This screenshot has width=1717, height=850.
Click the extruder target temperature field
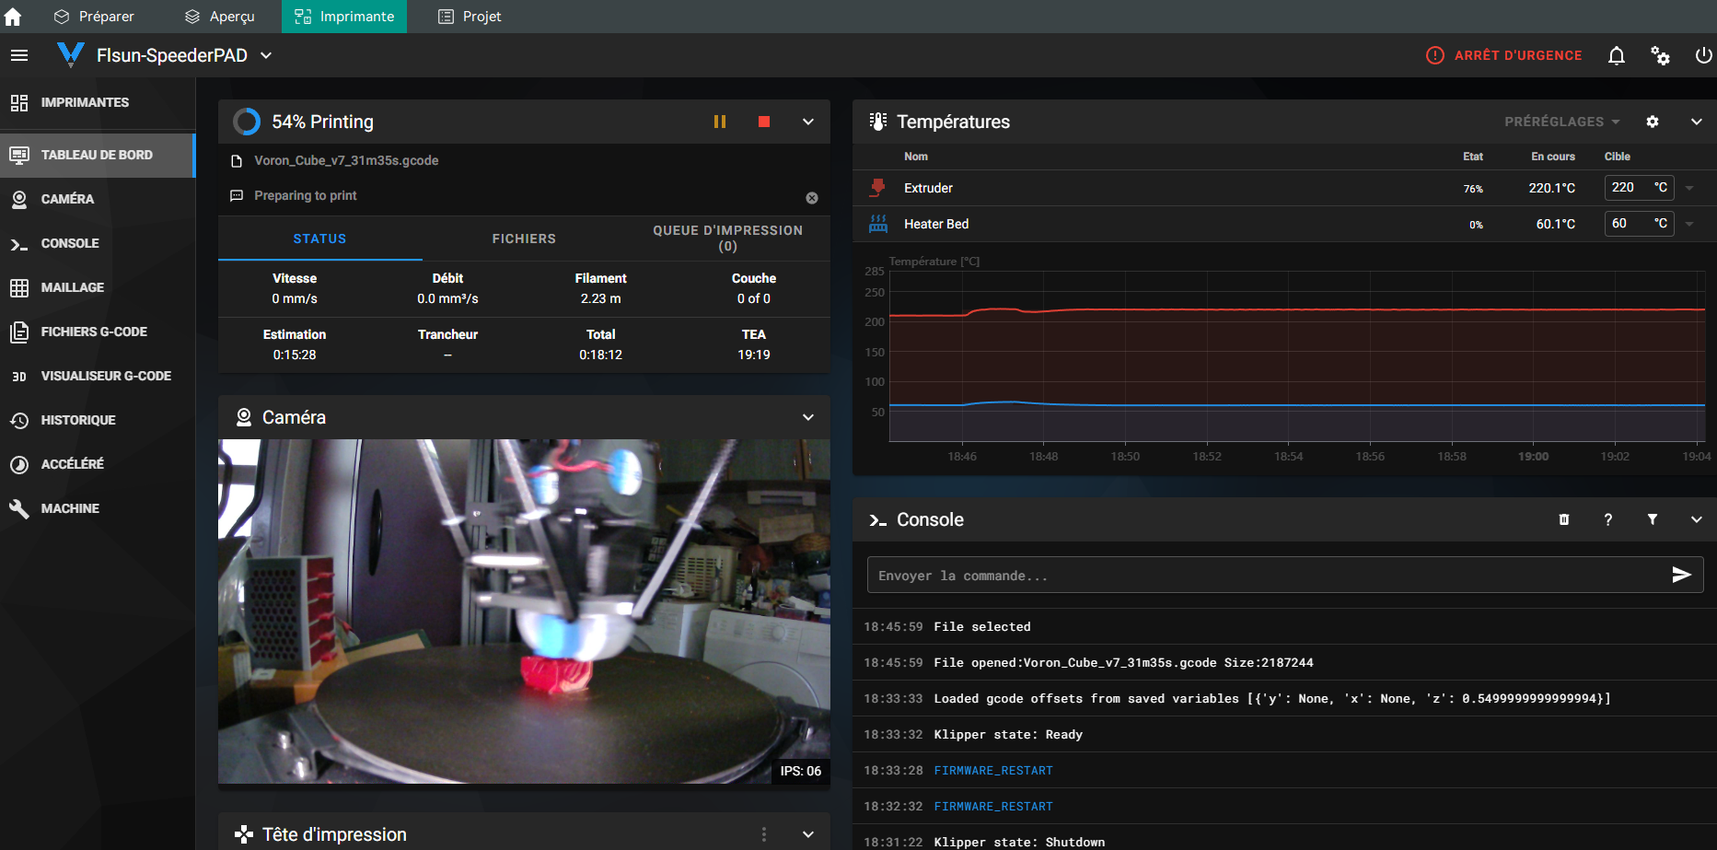[1626, 188]
